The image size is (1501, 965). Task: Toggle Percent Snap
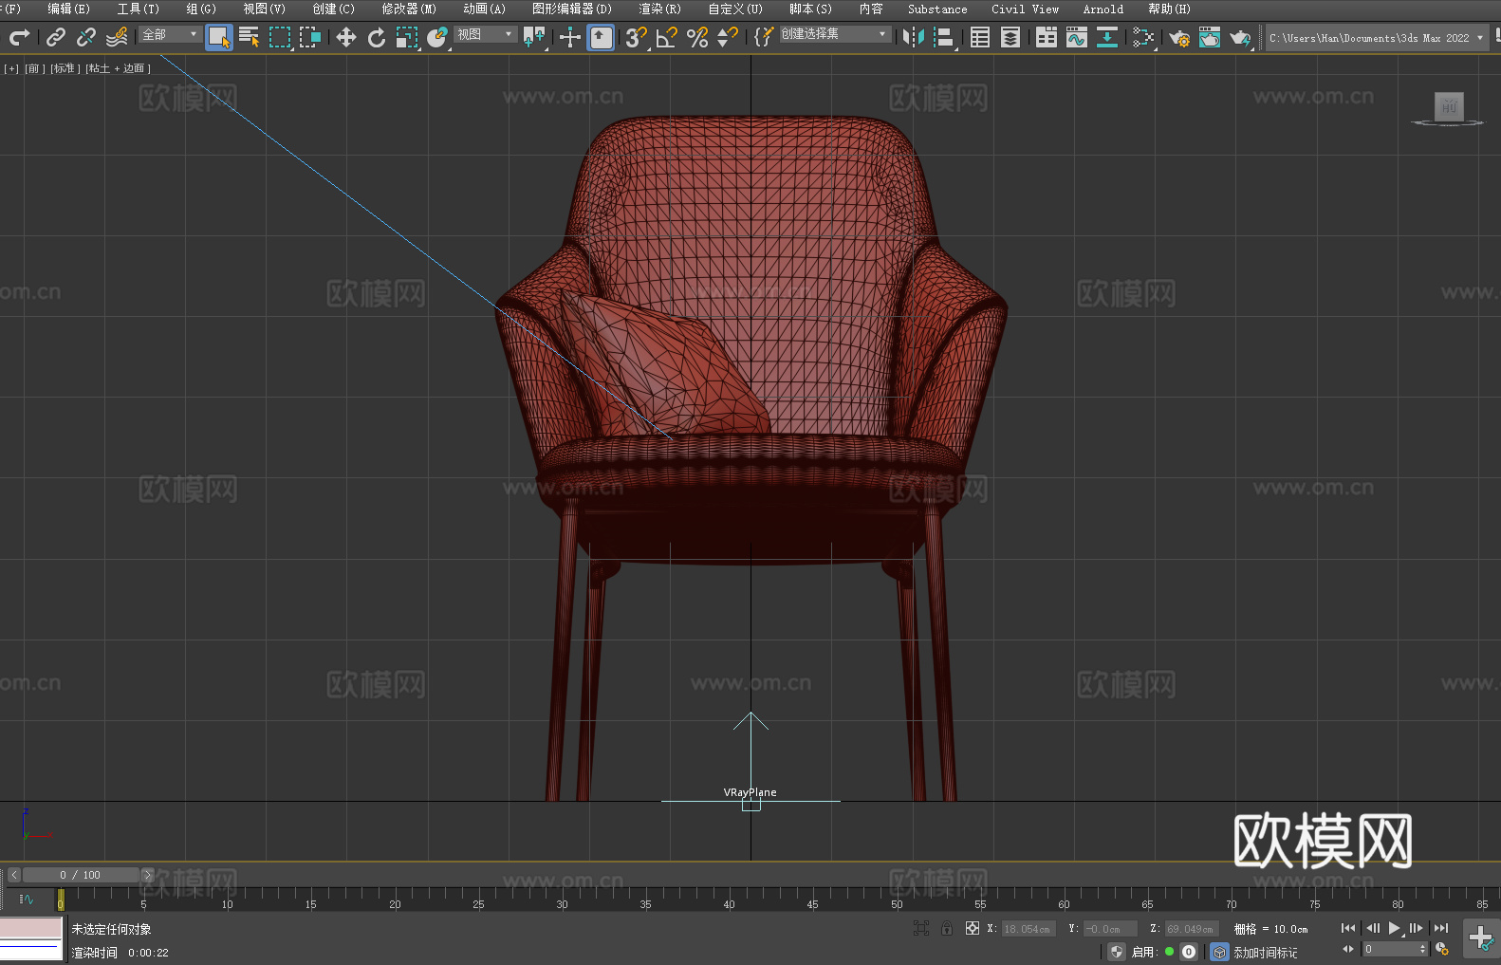click(697, 37)
